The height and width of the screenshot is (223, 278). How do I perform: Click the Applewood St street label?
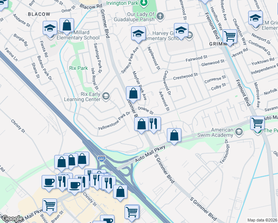click(x=153, y=58)
